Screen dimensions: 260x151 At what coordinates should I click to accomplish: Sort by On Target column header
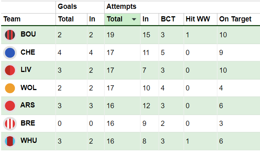tap(235, 19)
